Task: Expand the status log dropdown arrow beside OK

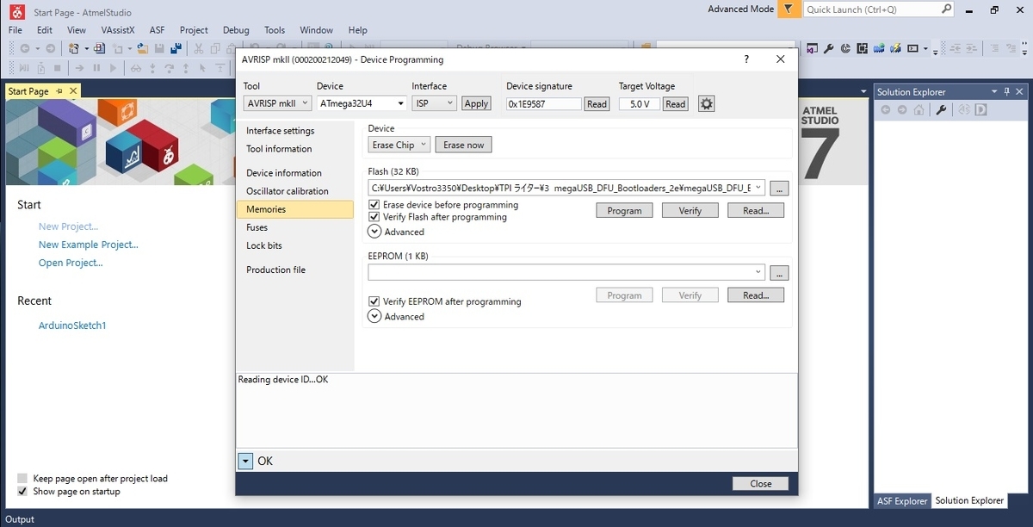Action: (246, 461)
